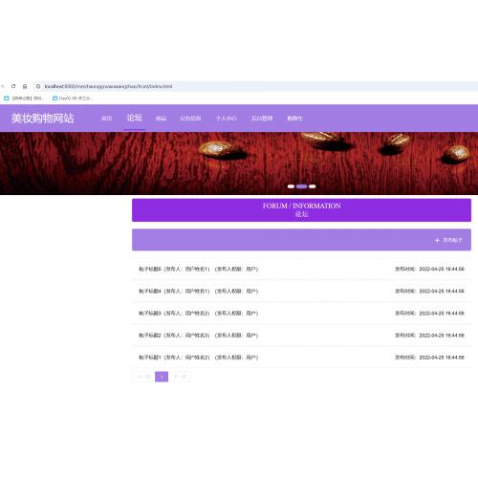Select the first carousel indicator dot
Viewport: 478px width, 478px height.
pos(291,186)
